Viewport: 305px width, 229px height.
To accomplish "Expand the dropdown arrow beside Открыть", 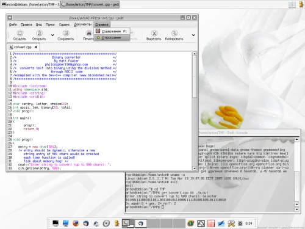I will tap(52, 35).
